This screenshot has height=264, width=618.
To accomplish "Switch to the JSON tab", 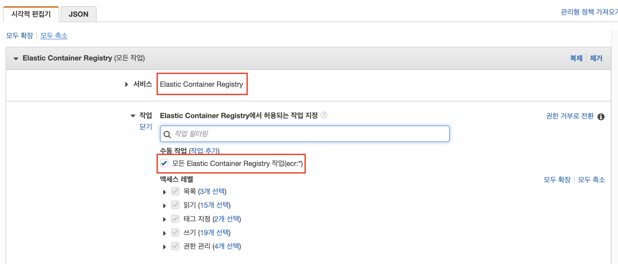I will 78,14.
